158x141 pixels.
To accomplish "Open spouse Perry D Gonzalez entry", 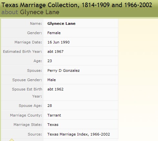I will 64,70.
